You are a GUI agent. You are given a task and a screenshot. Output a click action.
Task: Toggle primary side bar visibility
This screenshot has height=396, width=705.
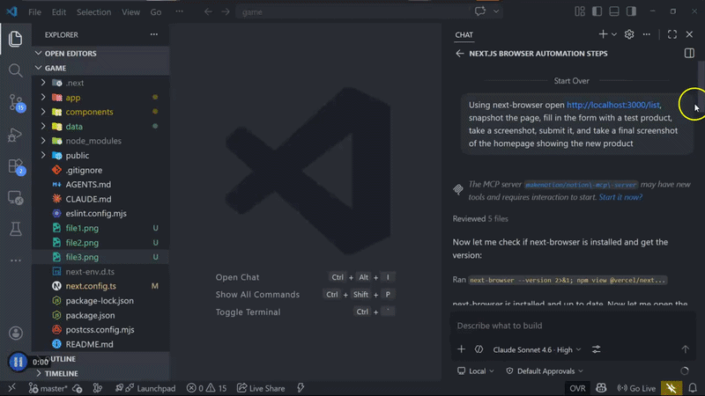597,11
